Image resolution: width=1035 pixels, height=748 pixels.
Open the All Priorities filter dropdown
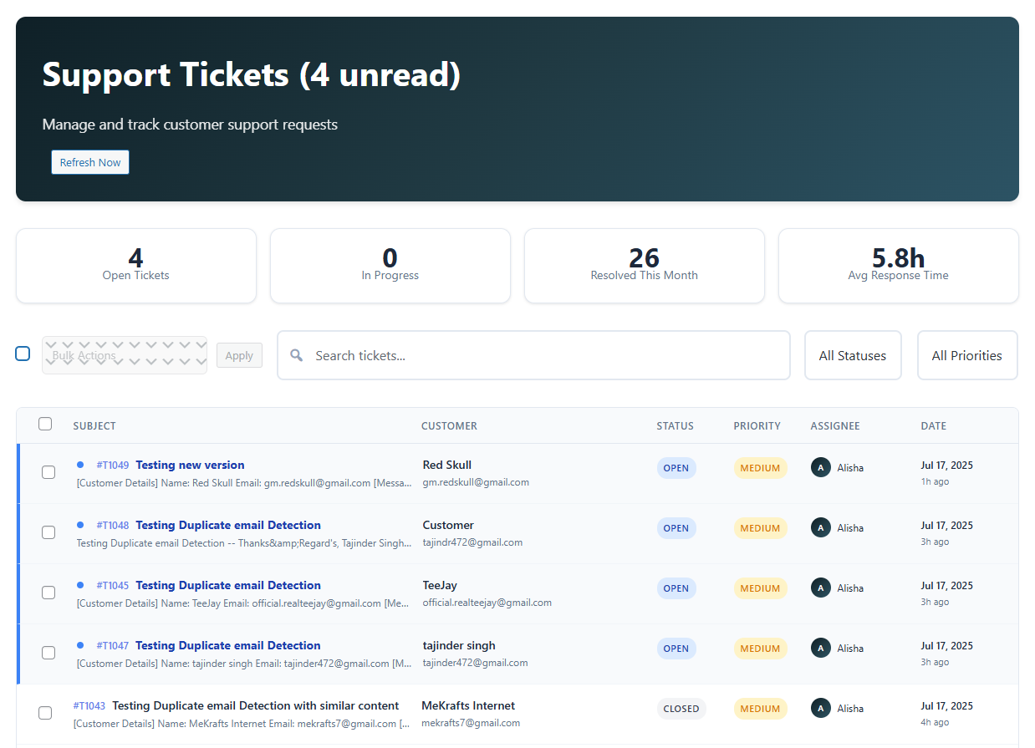[967, 355]
